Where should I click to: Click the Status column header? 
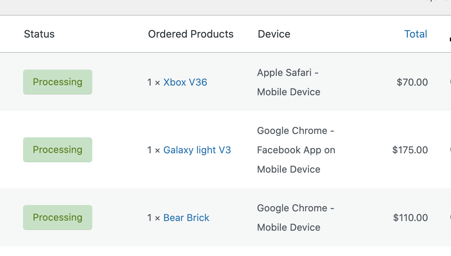[39, 34]
